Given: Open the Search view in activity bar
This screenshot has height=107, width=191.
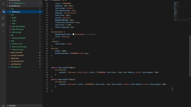Looking at the screenshot, I should coord(3,4).
